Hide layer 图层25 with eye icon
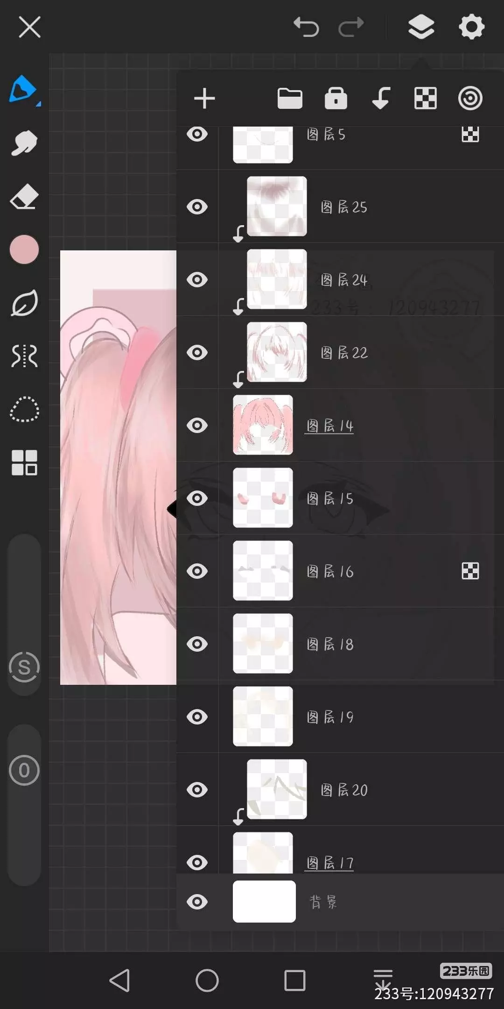Image resolution: width=504 pixels, height=1009 pixels. (x=197, y=206)
